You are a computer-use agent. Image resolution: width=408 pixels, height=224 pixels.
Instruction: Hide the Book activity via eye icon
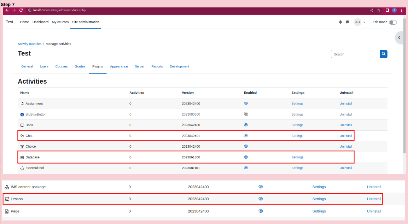coord(246,125)
